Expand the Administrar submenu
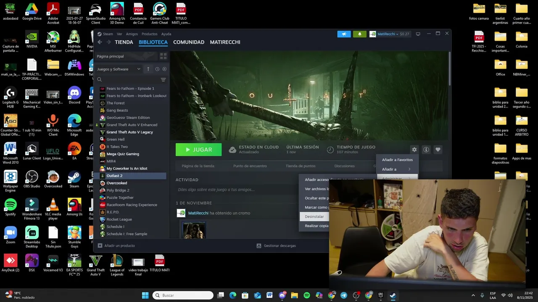The image size is (538, 302). [x=397, y=178]
